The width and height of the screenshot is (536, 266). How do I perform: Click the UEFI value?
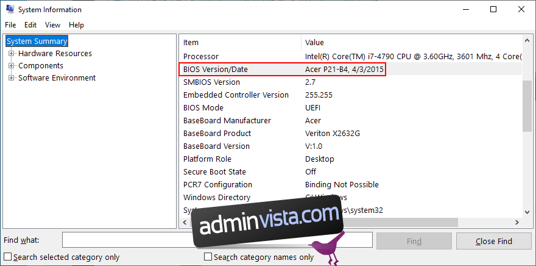(x=313, y=108)
